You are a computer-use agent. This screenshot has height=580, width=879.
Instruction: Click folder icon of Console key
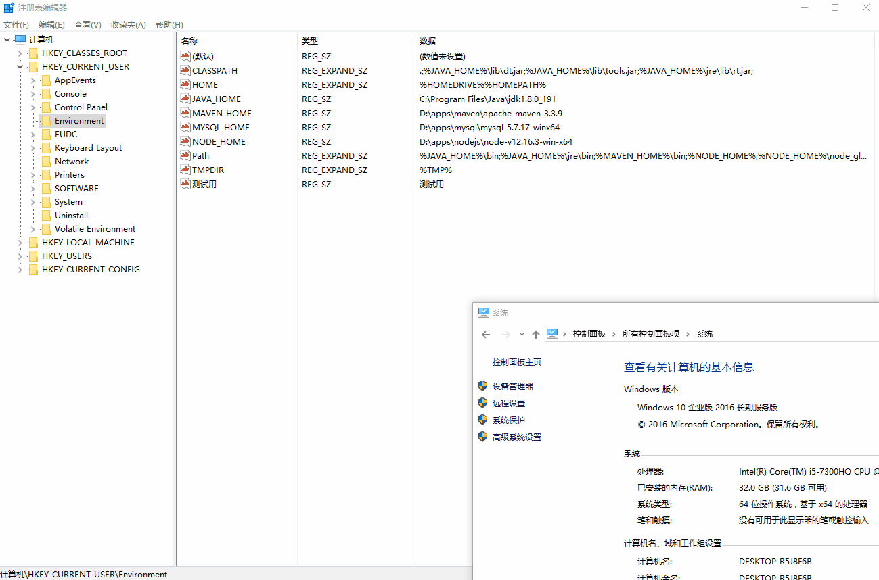[x=46, y=94]
